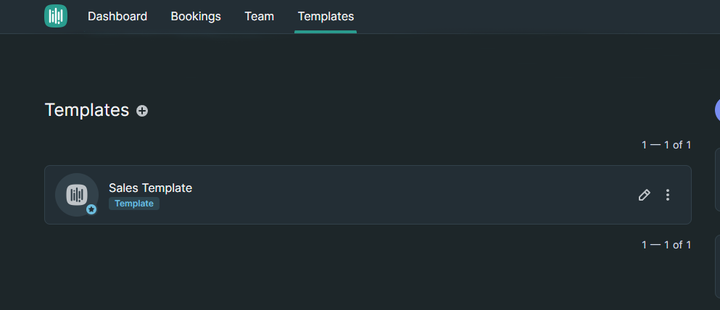Add a new template with plus icon
The height and width of the screenshot is (310, 720).
[x=142, y=111]
